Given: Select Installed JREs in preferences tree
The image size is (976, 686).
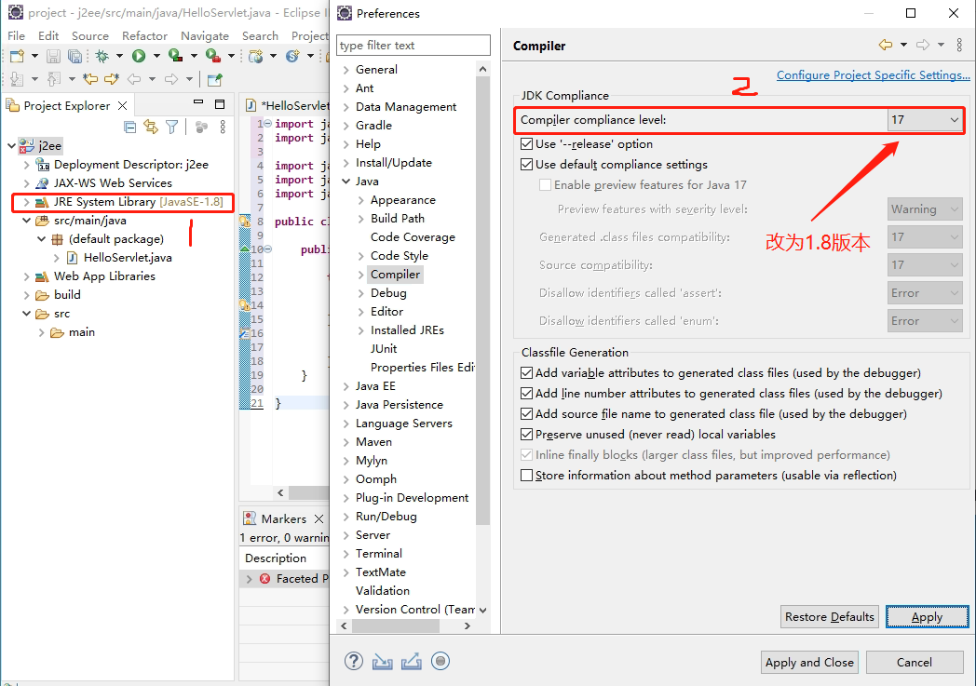Looking at the screenshot, I should [x=407, y=330].
